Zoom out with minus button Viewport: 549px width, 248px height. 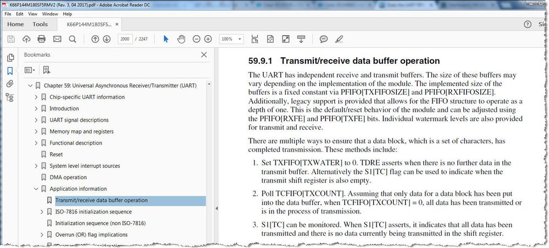click(x=196, y=39)
